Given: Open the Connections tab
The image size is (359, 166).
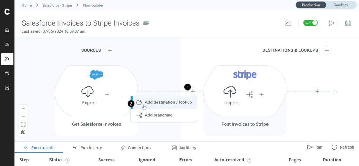Looking at the screenshot, I should (x=136, y=147).
